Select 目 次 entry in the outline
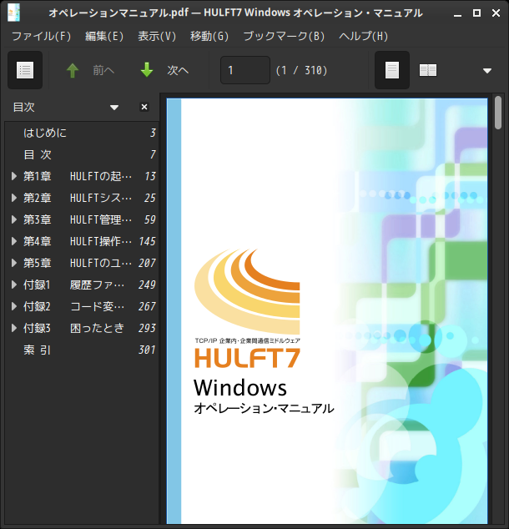Screen dimensions: 509x529 coord(82,154)
